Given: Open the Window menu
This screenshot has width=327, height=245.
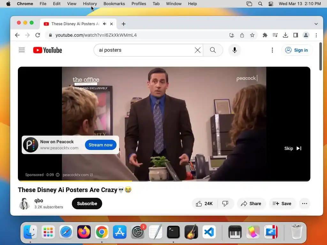Looking at the screenshot, I should tap(174, 4).
